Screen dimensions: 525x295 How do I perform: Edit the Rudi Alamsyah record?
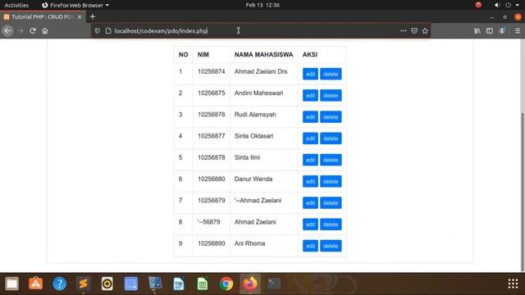[x=310, y=116]
